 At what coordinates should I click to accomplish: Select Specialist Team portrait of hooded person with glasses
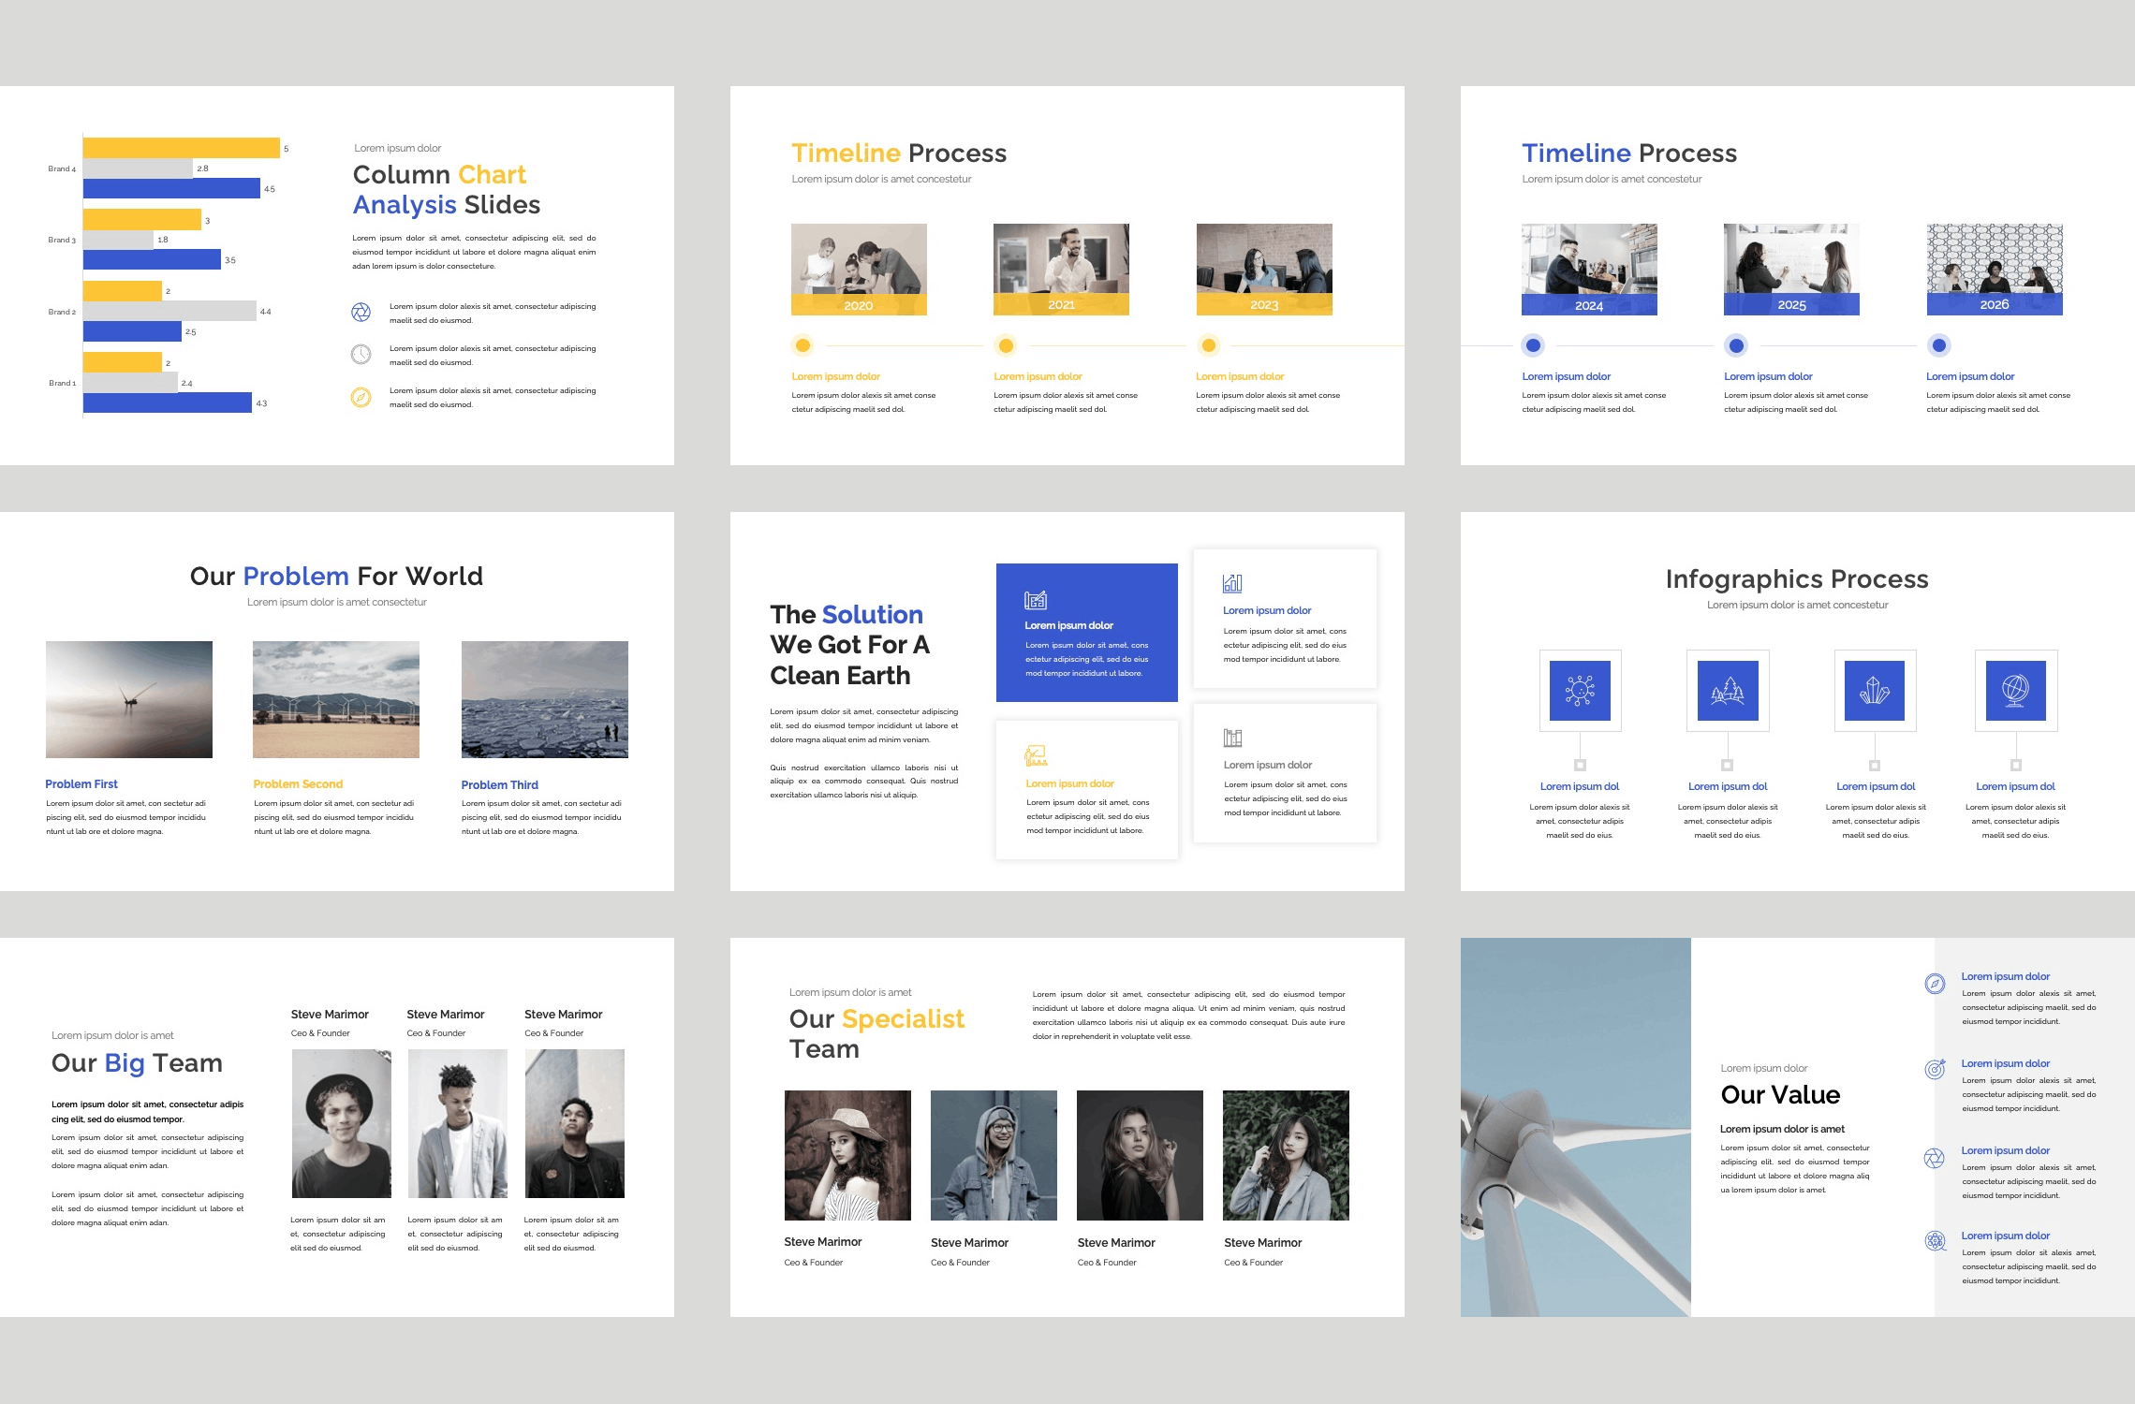pyautogui.click(x=994, y=1155)
